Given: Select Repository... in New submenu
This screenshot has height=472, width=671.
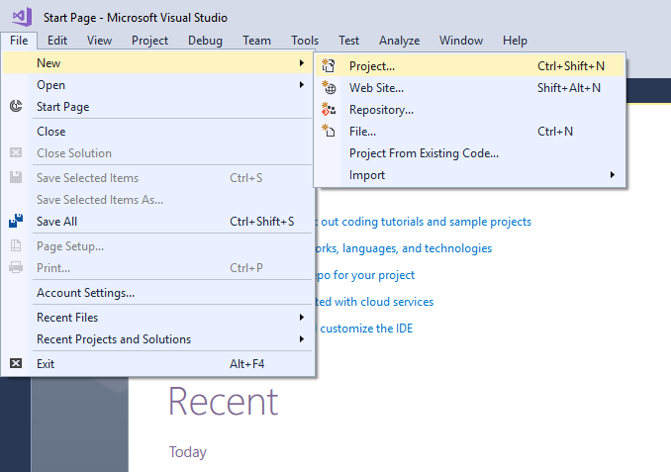Looking at the screenshot, I should [470, 110].
